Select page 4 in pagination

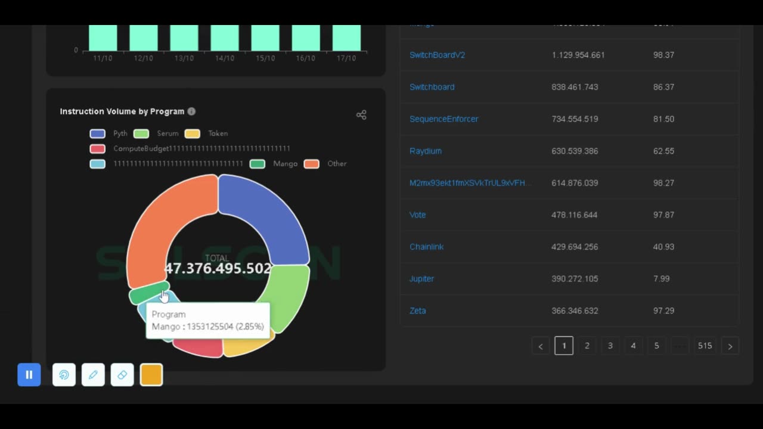coord(633,346)
